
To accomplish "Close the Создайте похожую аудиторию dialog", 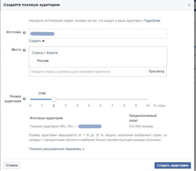I will [189, 5].
